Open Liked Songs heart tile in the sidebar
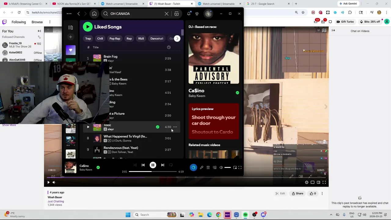The image size is (391, 220). click(x=71, y=50)
